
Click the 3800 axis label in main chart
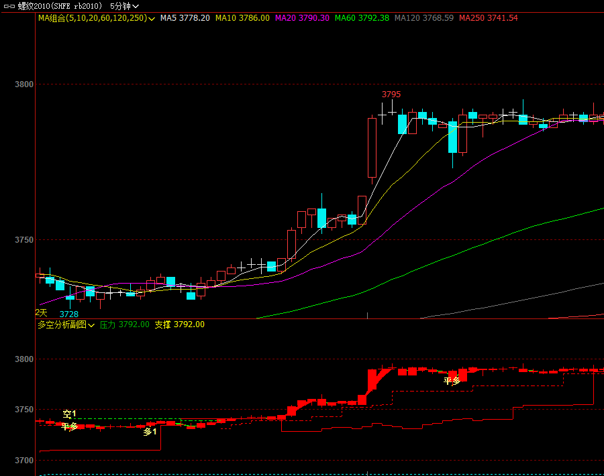(24, 84)
